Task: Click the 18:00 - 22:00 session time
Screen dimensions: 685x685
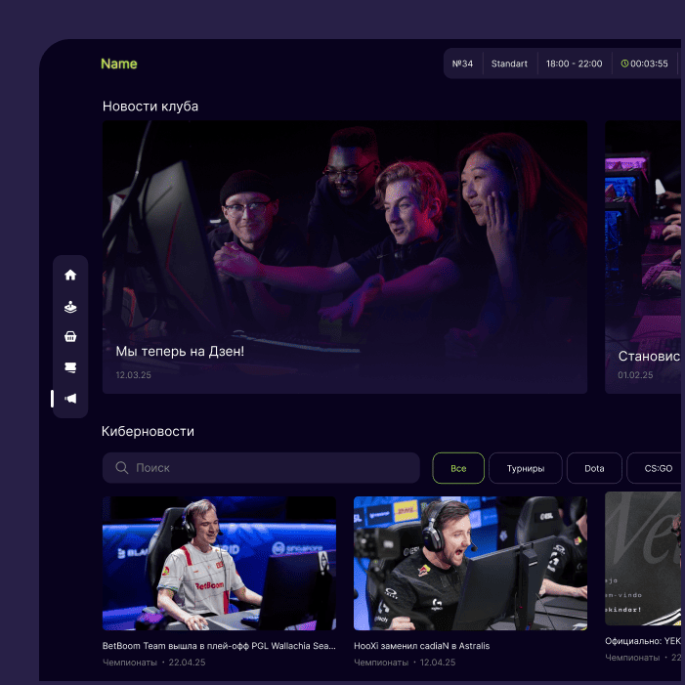Action: 574,64
